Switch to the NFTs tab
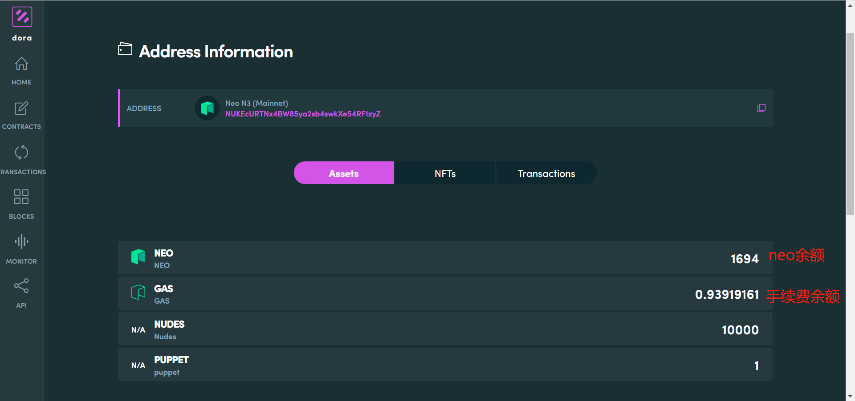This screenshot has height=401, width=855. click(x=445, y=173)
